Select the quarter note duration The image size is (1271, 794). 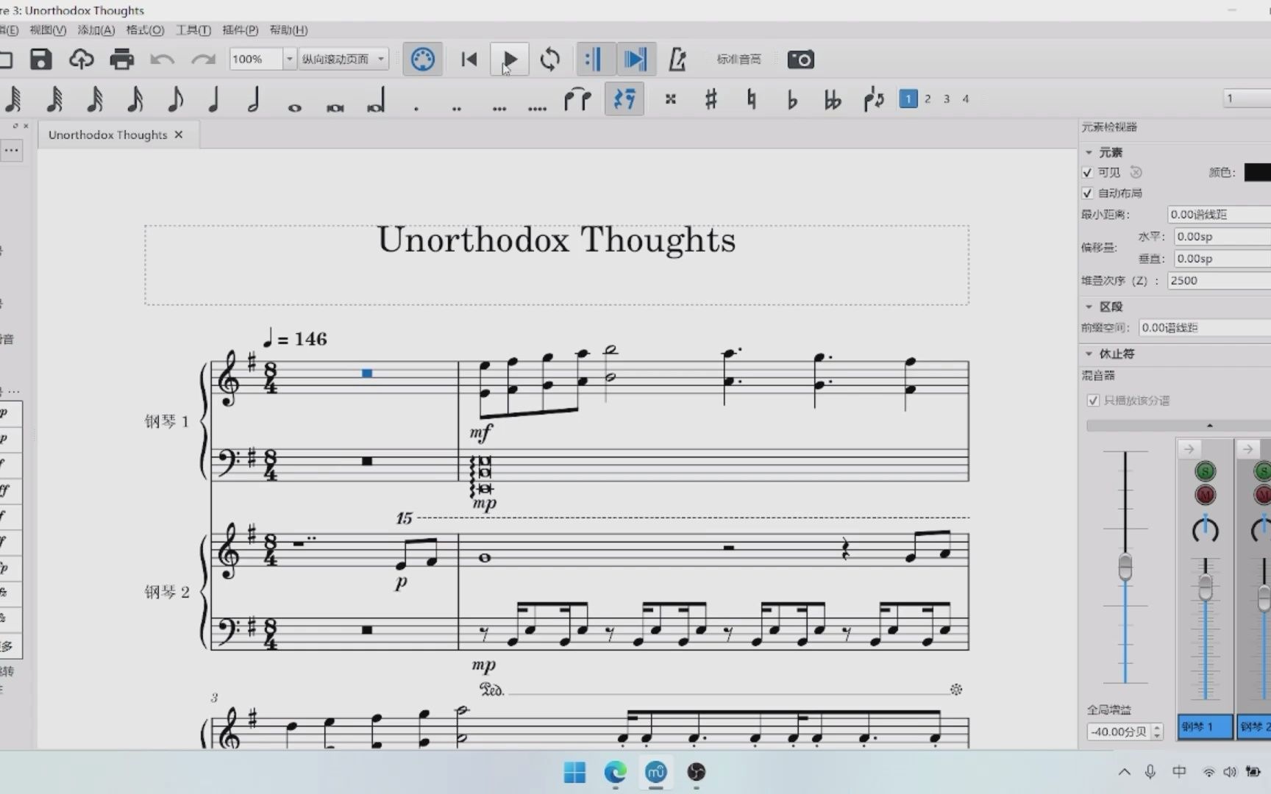pyautogui.click(x=214, y=99)
